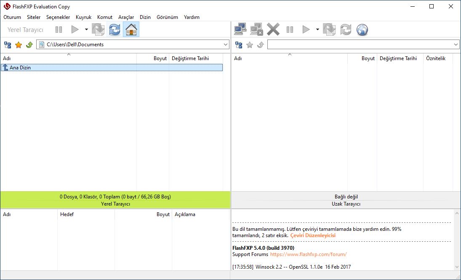Click the local pane folder tree icon

coord(8,45)
